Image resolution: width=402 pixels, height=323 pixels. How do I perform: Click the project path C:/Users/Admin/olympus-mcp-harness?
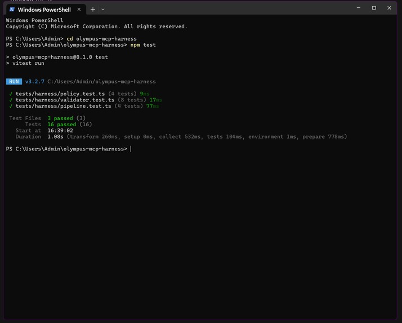click(x=101, y=82)
